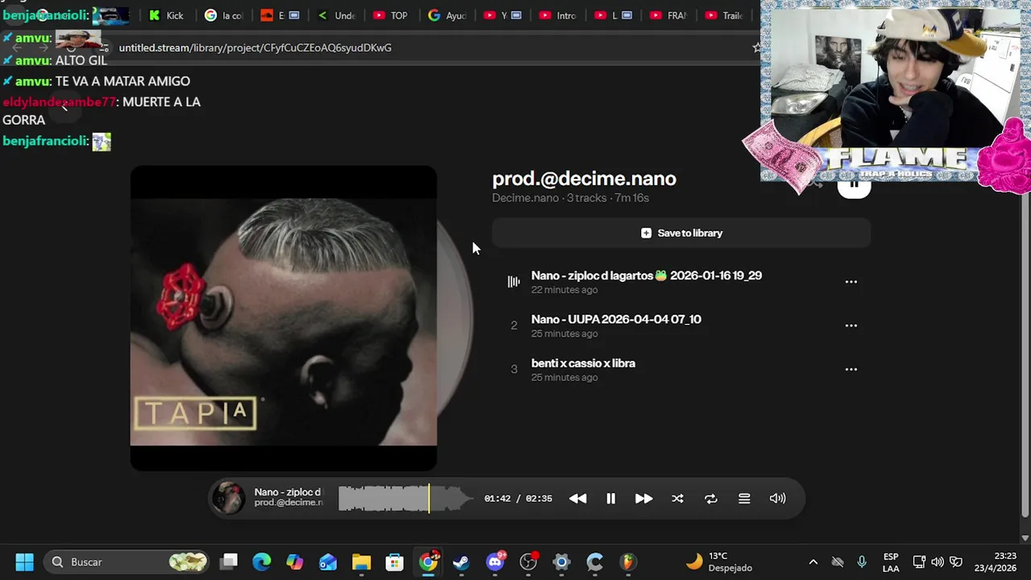Click the Save to library button

point(681,233)
